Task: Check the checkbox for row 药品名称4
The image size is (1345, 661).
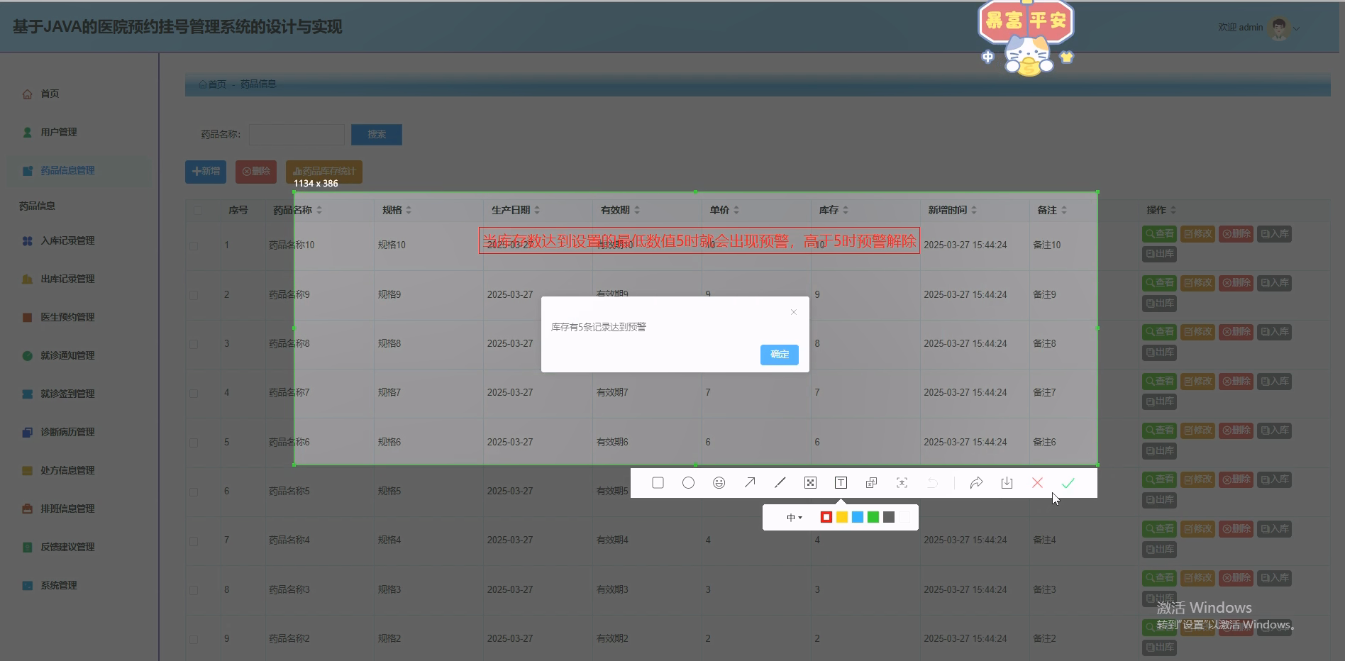Action: pos(194,540)
